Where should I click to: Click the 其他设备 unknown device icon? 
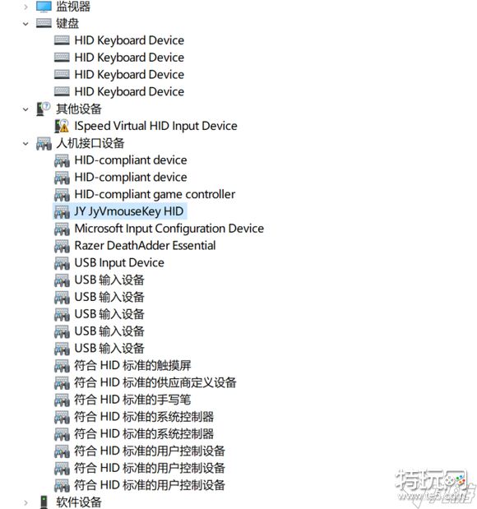point(44,109)
